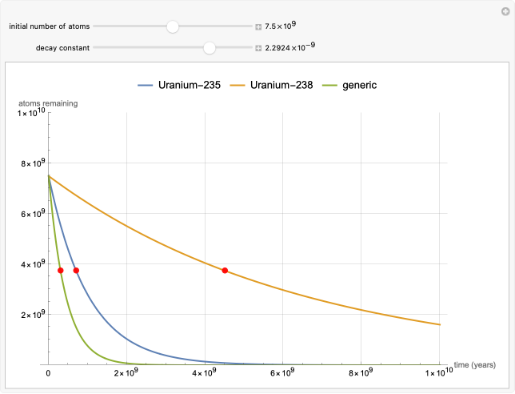Click the Uranium-238 legend entry
Viewport: 515px width, 394px height.
click(271, 85)
